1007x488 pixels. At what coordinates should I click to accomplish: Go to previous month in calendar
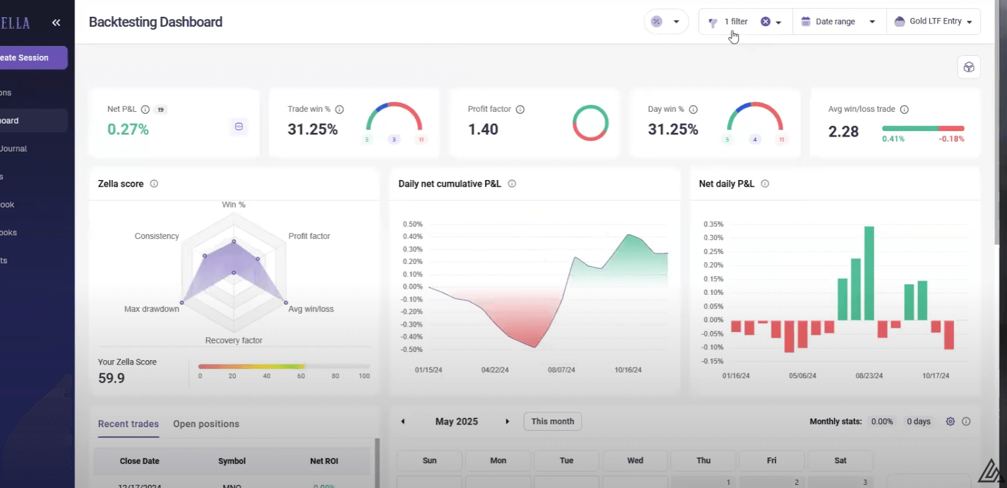click(403, 422)
